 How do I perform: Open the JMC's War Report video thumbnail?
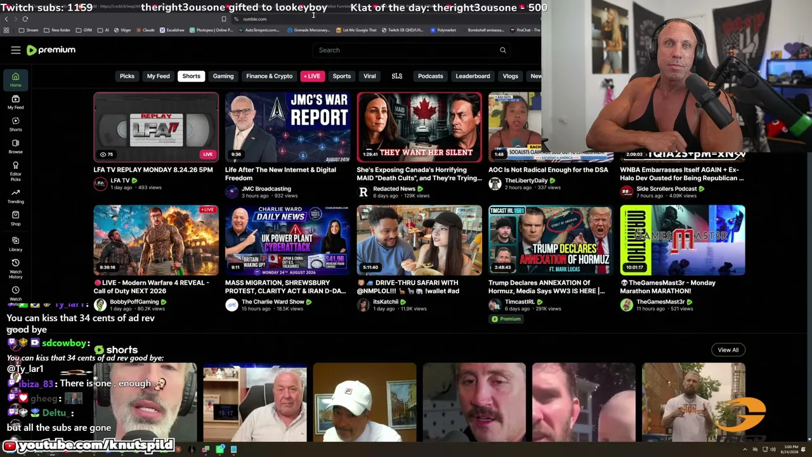coord(287,127)
